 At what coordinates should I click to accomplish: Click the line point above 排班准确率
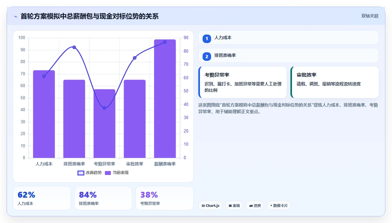pos(74,47)
